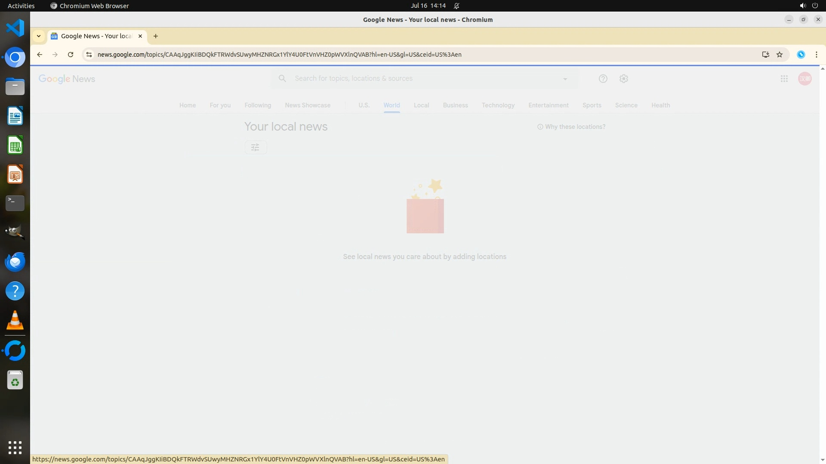Select the Local news tab

(421, 105)
